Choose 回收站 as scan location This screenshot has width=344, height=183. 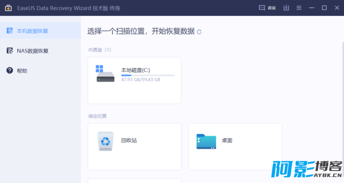(135, 146)
